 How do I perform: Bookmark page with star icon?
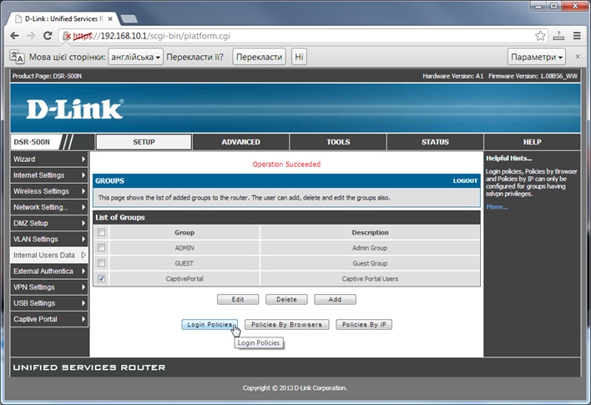pos(540,36)
